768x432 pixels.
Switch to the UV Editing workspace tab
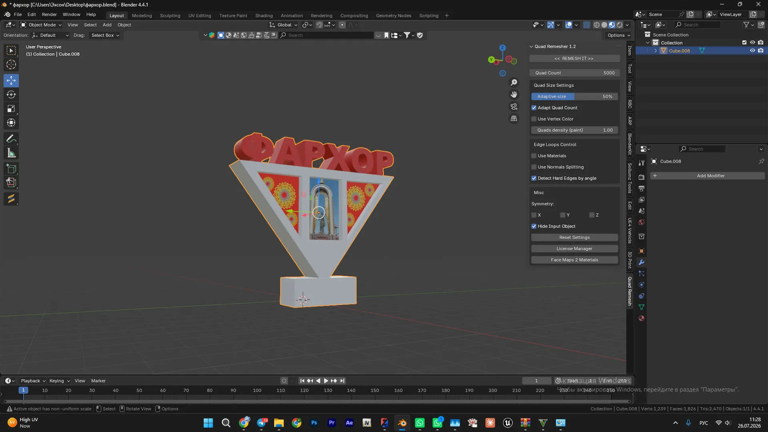pyautogui.click(x=200, y=16)
